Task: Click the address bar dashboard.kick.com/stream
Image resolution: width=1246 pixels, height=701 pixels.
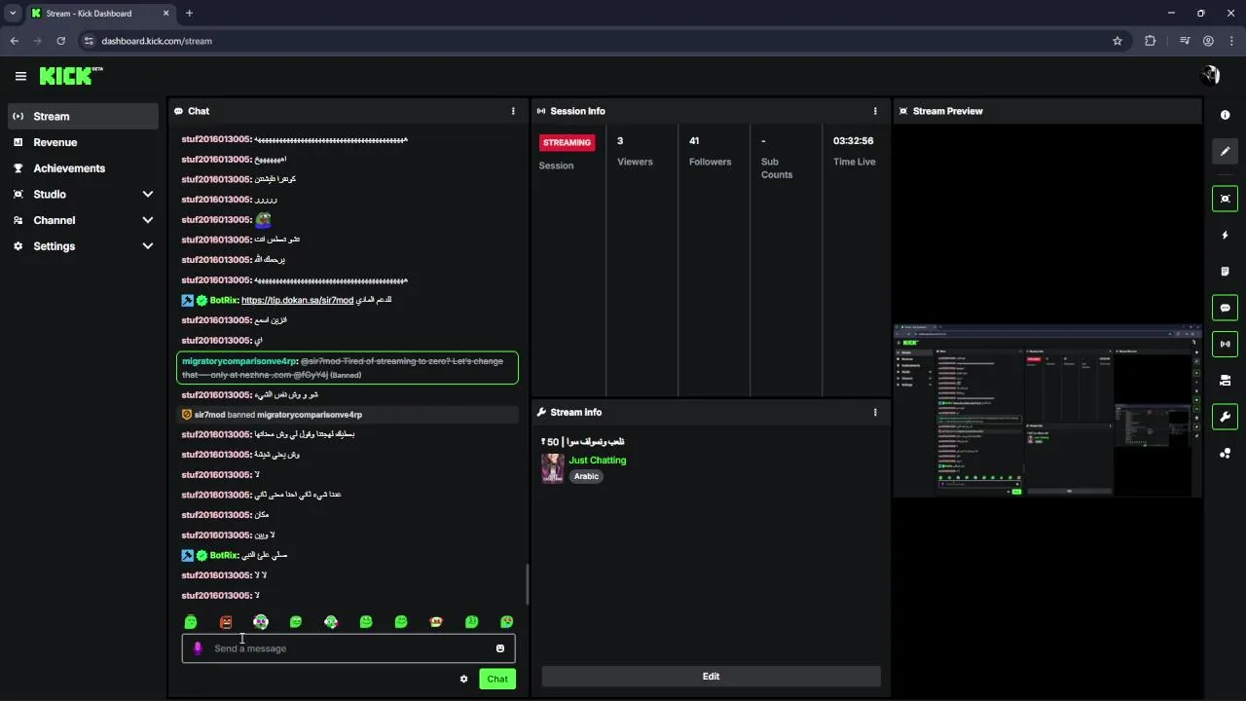Action: (156, 41)
